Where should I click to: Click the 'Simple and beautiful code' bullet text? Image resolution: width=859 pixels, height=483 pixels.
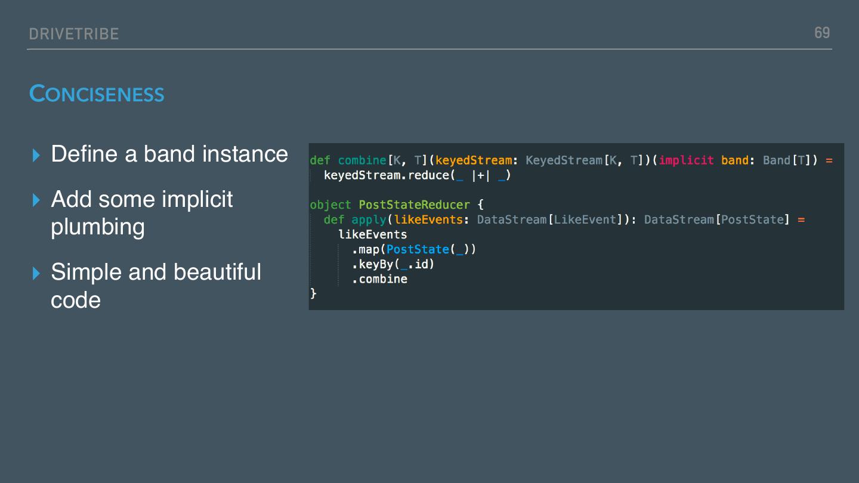[x=156, y=286]
